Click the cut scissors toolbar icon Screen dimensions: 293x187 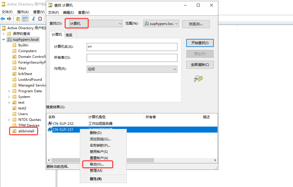point(34,19)
